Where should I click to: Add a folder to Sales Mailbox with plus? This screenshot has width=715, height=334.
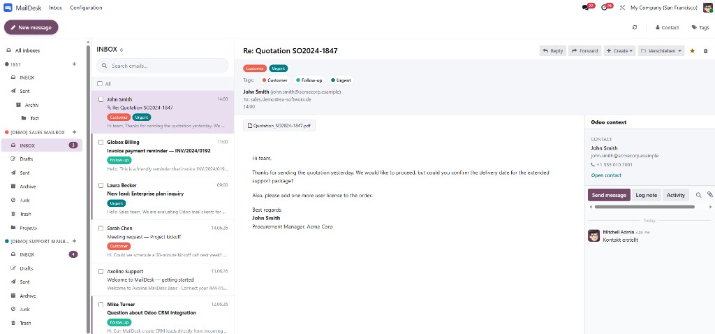74,132
